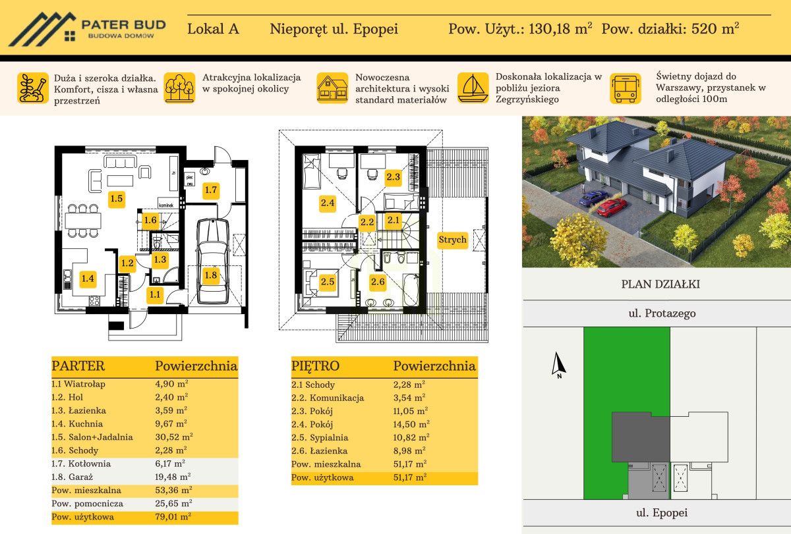Click the '1.7. Kotłownia' row
Screen dimensions: 791x534
[x=144, y=464]
